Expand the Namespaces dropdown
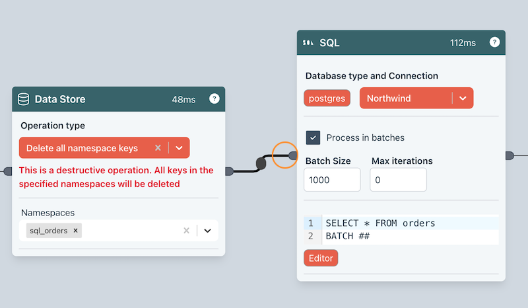Image resolution: width=528 pixels, height=308 pixels. [x=207, y=231]
